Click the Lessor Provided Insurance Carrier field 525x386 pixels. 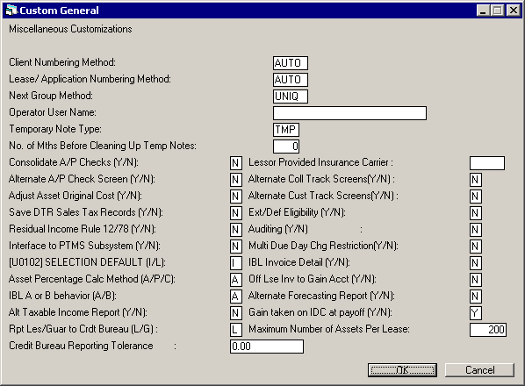point(487,163)
